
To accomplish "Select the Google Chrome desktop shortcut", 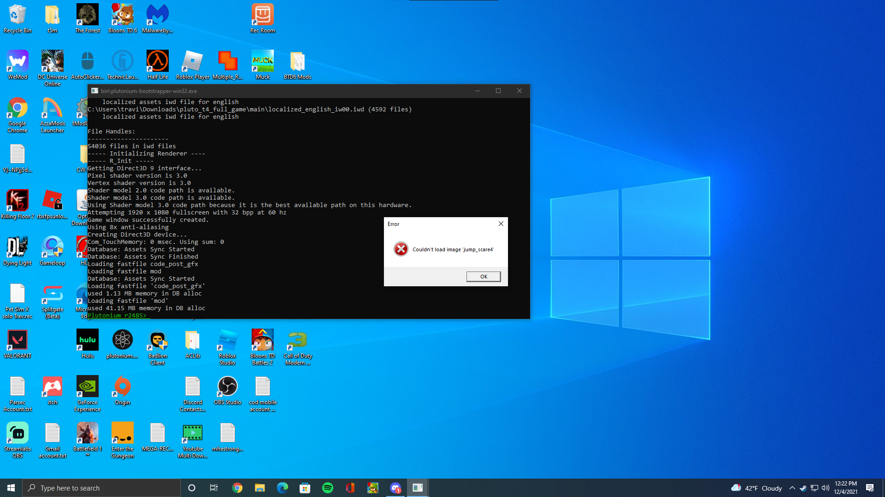I will [x=18, y=115].
